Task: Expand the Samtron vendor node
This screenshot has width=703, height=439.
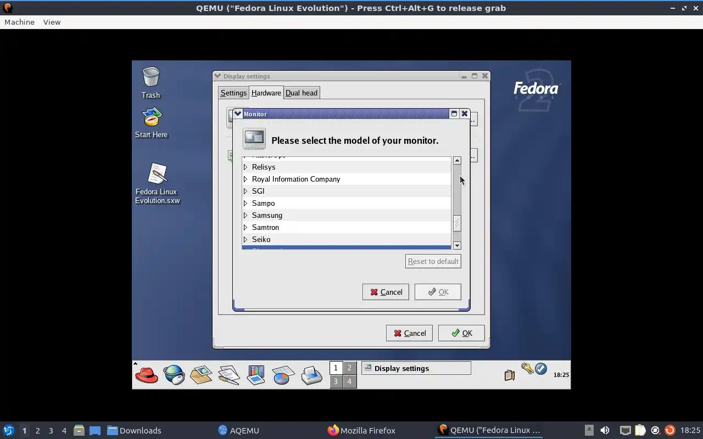Action: (246, 227)
